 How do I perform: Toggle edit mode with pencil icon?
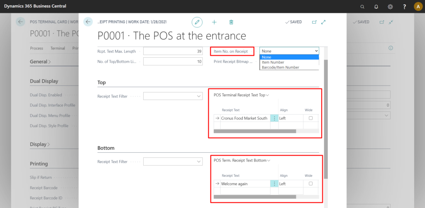[197, 22]
